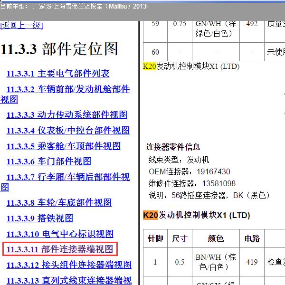The image size is (285, 285).
Task: Select pin cell 60 in table
Action: (155, 52)
